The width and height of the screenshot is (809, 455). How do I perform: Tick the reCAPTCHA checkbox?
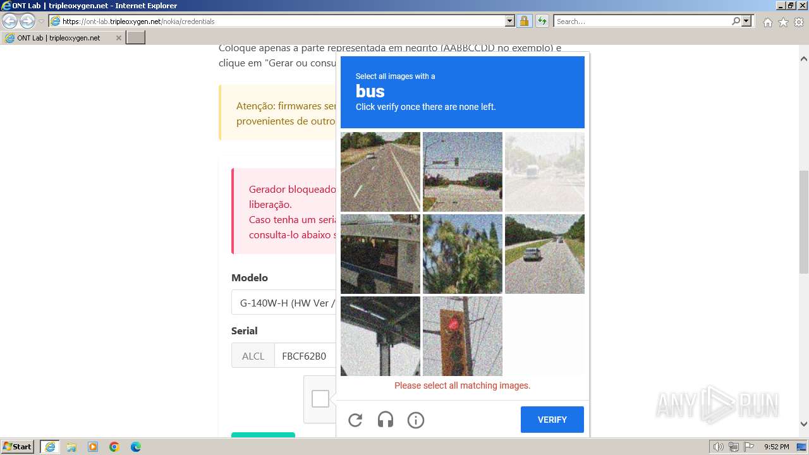(x=320, y=399)
